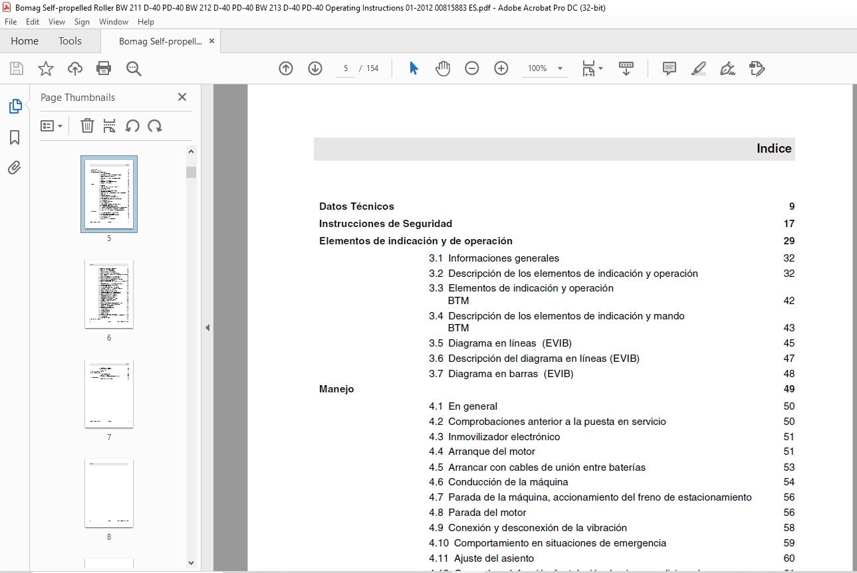Click '3.7 Diagrama en barras (EVIB)' entry
Screen dimensions: 857x573
coord(501,374)
